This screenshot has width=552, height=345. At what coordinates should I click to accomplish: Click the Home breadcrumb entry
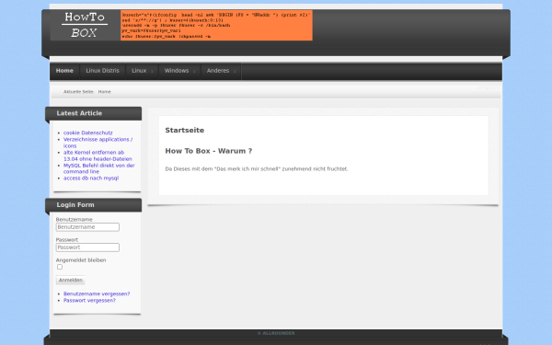click(x=104, y=92)
